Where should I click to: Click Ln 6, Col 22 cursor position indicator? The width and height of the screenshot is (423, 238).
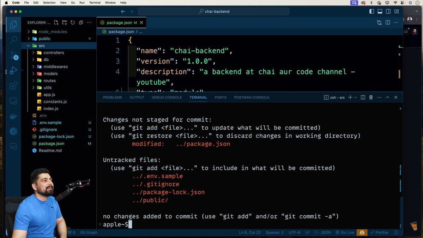coord(250,232)
